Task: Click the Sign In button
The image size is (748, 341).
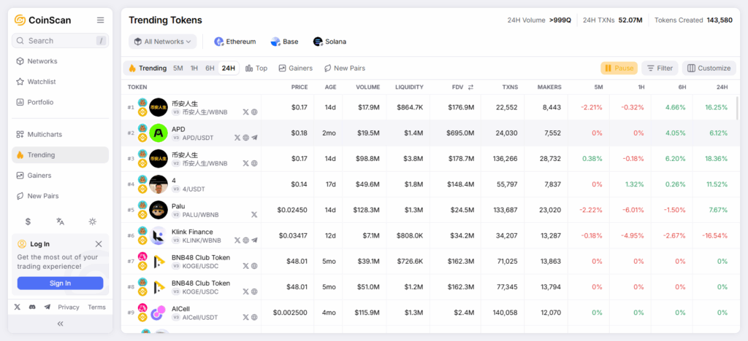Action: coord(60,283)
